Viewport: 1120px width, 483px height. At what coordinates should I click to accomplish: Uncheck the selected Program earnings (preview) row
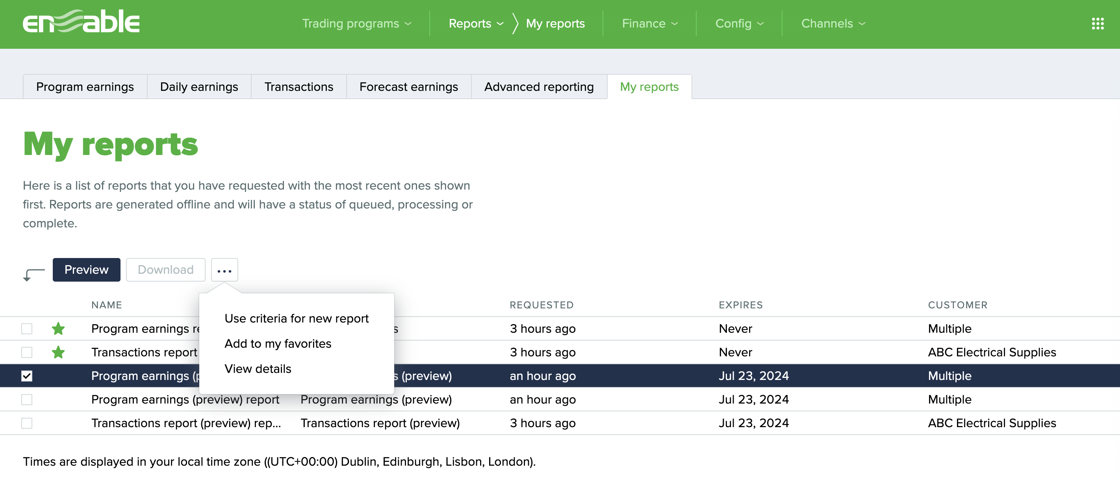pos(27,376)
